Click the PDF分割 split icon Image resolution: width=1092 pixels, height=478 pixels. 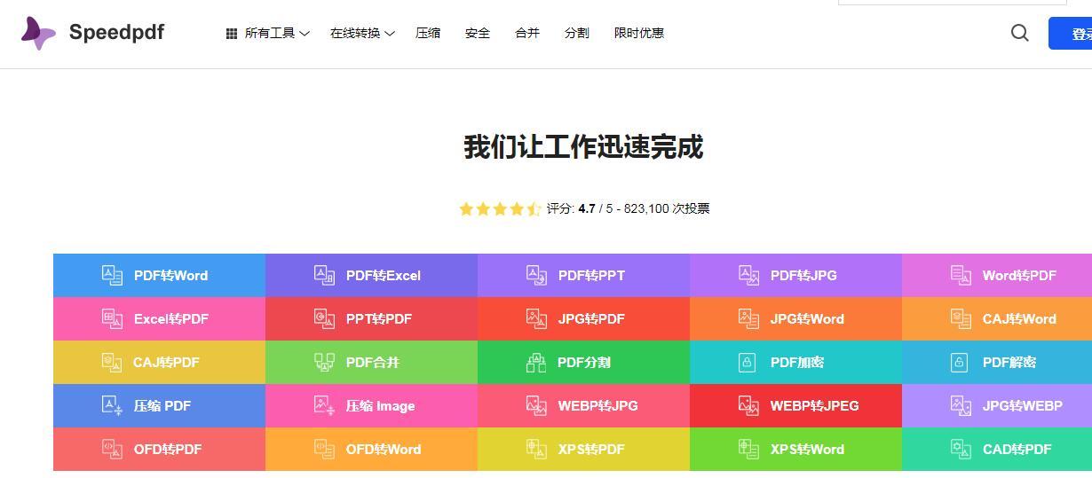click(535, 362)
